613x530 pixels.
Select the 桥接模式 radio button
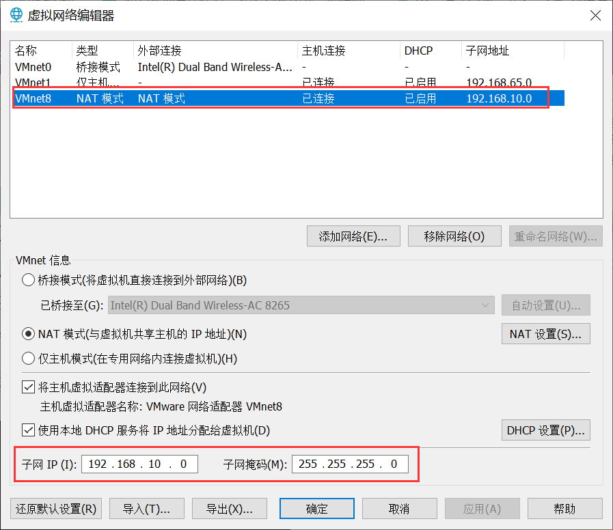(28, 280)
